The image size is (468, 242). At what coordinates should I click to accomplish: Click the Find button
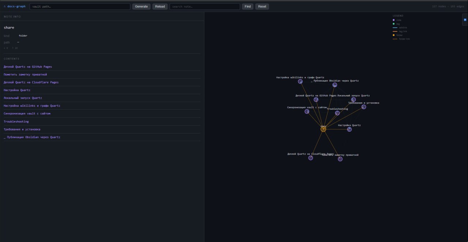[248, 7]
